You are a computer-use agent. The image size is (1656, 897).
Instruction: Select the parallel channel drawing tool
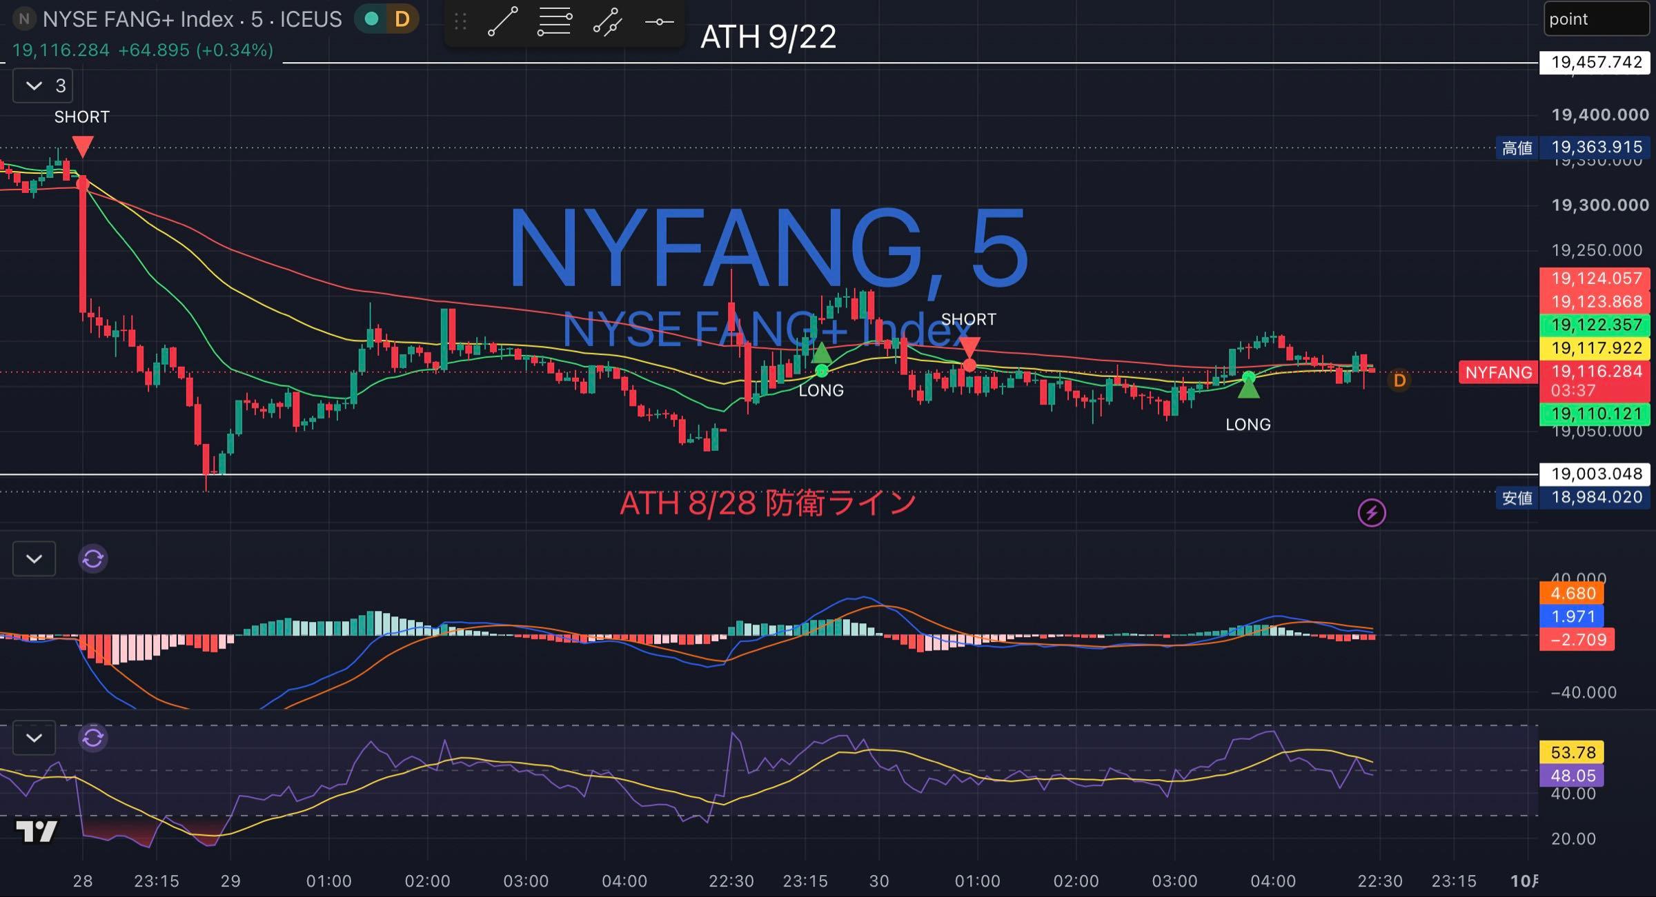click(x=608, y=21)
